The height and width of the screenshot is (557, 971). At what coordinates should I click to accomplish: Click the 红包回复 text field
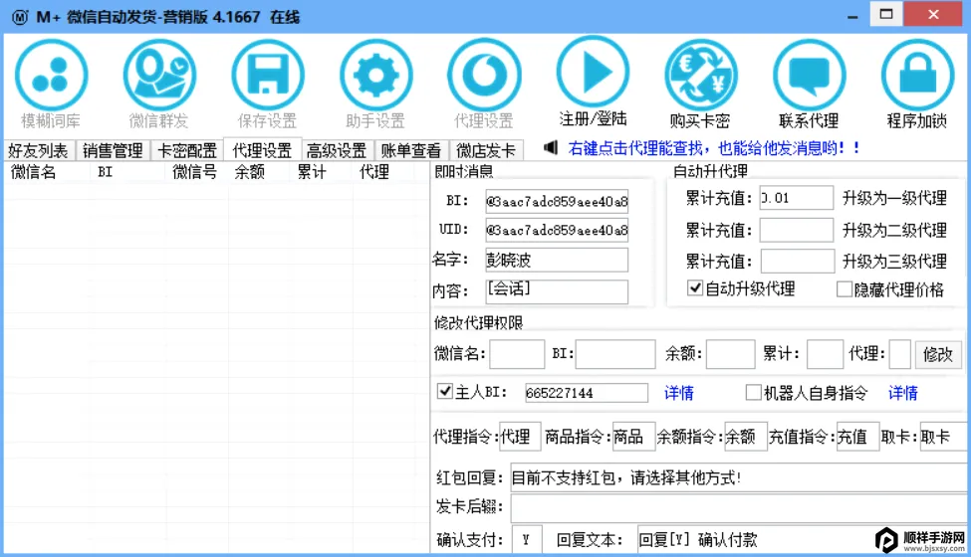738,477
